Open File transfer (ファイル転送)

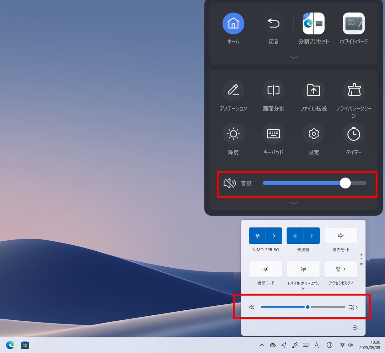point(313,90)
